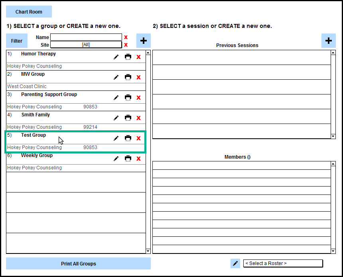Image resolution: width=343 pixels, height=277 pixels.
Task: Open the Site dropdown showing [All]
Action: (86, 45)
